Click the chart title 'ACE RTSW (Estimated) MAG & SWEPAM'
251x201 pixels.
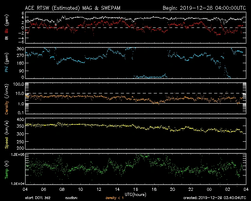[x=73, y=8]
